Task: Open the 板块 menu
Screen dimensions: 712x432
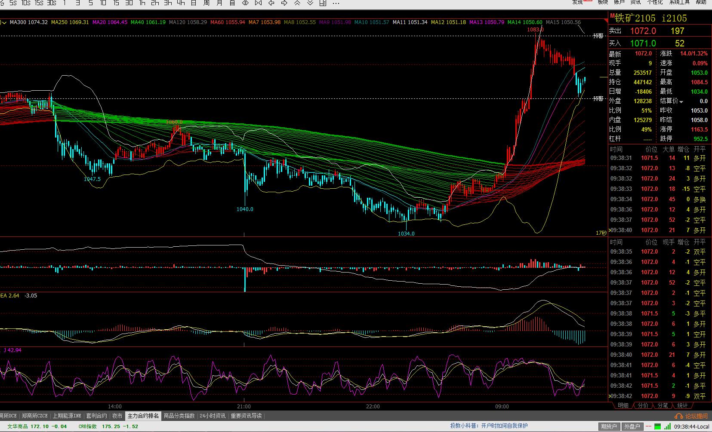Action: click(603, 2)
